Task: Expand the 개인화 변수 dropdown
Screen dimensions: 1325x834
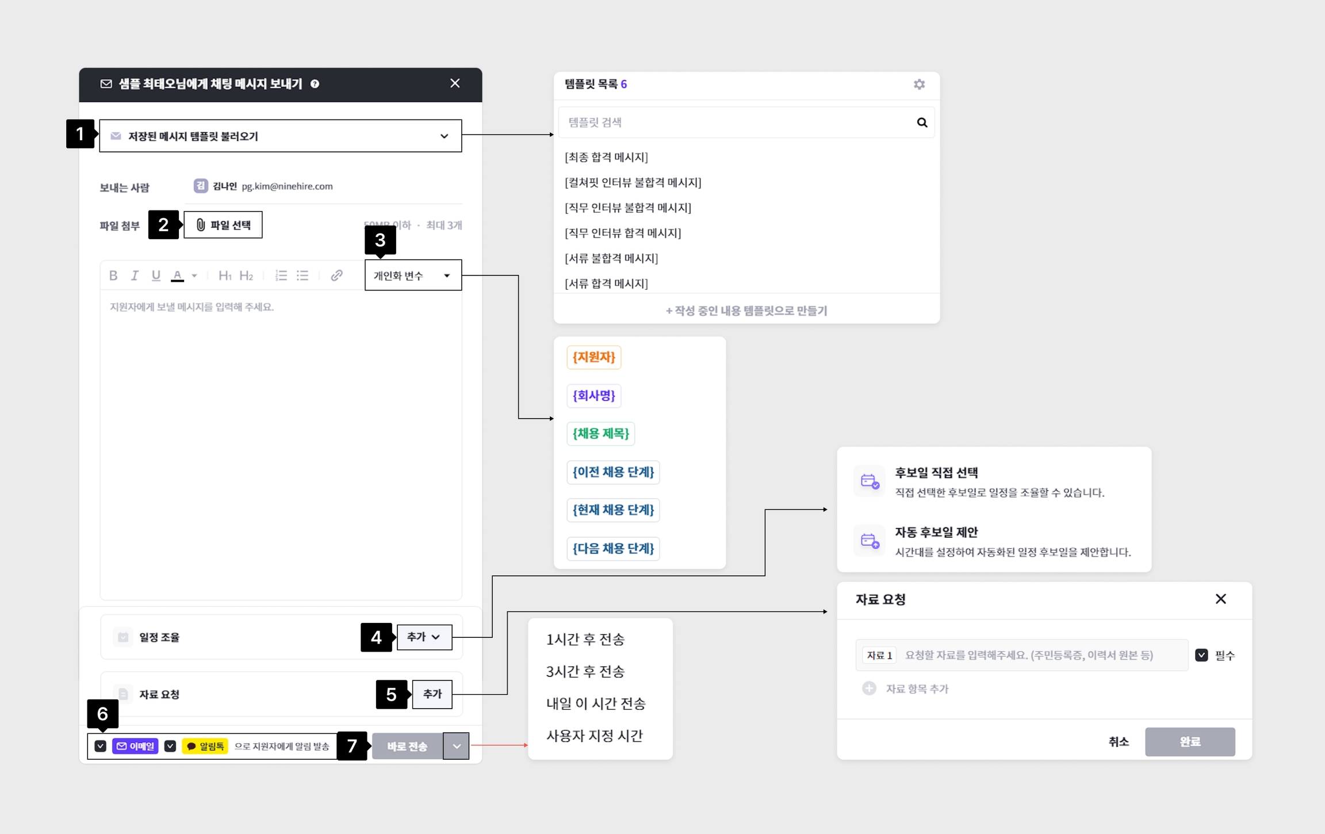Action: point(413,276)
